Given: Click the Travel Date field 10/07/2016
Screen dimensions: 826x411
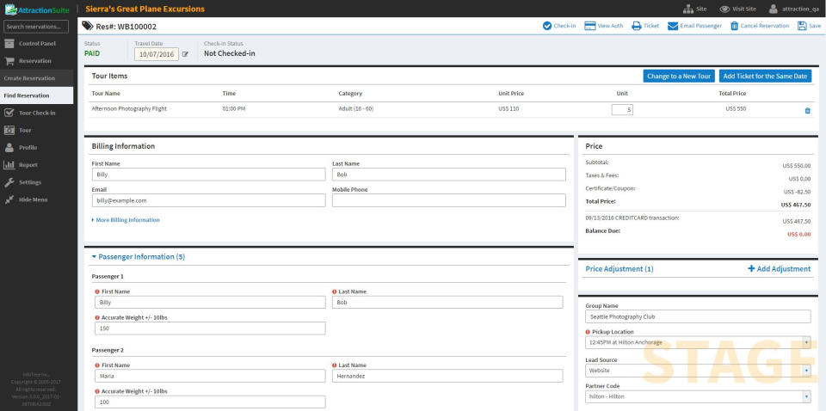Looking at the screenshot, I should pos(157,54).
